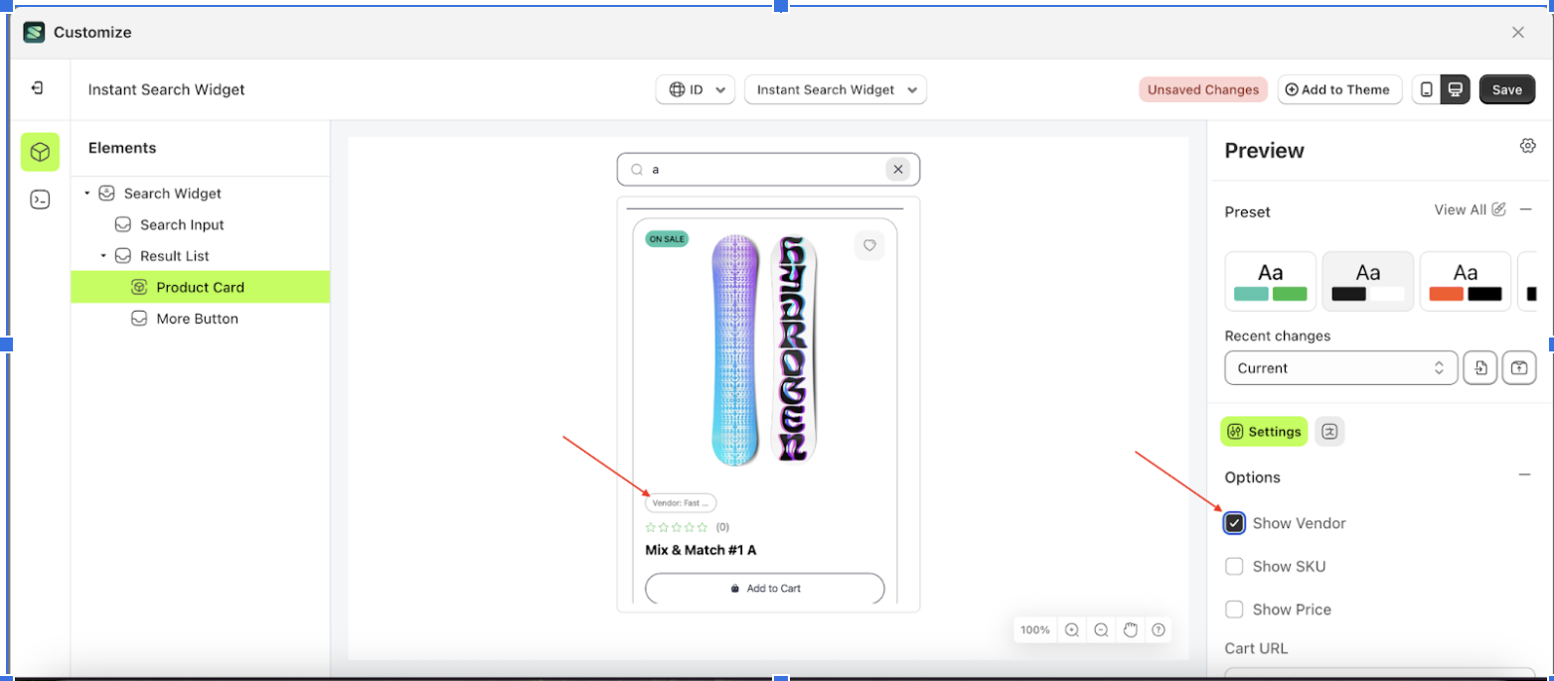Open the Instant Search Widget selector
The width and height of the screenshot is (1554, 681).
pos(834,89)
